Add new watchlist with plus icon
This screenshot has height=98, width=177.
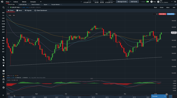41,2
